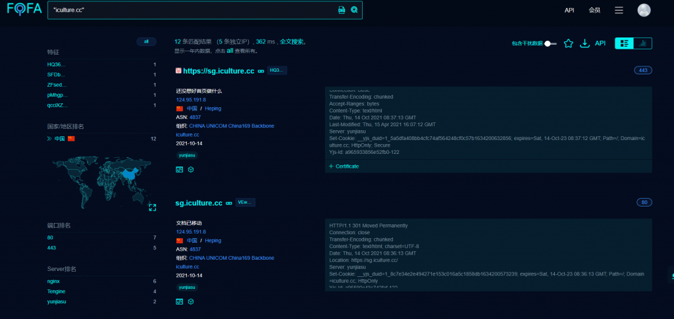Click API link next to download icon
Image resolution: width=674 pixels, height=319 pixels.
point(600,43)
